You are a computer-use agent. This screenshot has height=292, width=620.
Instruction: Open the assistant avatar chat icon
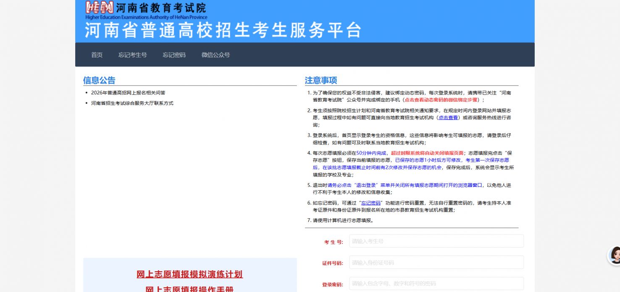coord(615,255)
